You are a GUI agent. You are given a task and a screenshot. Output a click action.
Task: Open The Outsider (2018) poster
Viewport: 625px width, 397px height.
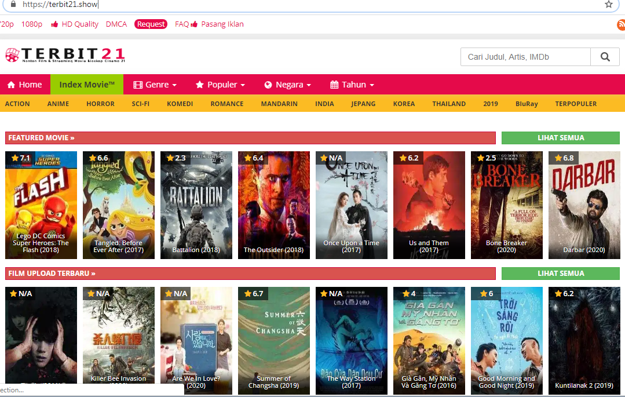[x=274, y=205]
